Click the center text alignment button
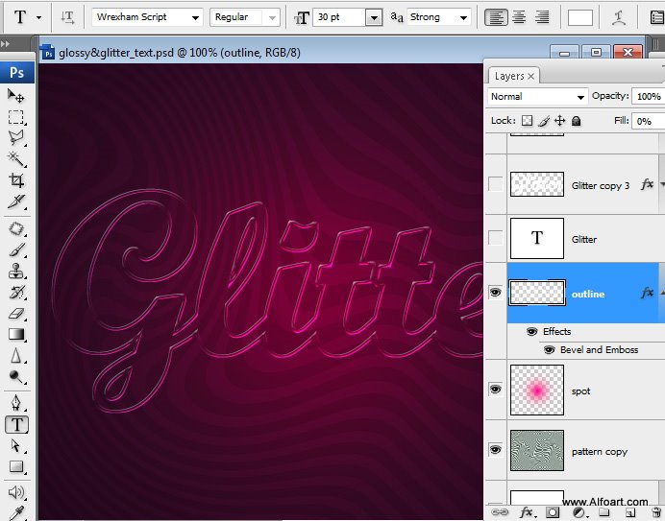Screen dimensions: 665x521 coord(519,17)
